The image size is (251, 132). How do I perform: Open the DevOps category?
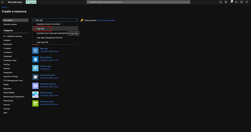7,64
